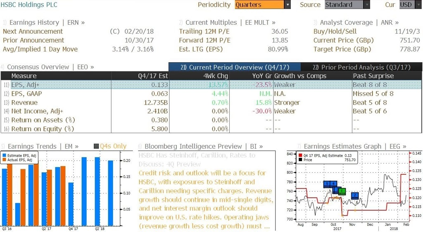Select the Return on Assets (%) row
The image size is (423, 232).
tap(211, 120)
